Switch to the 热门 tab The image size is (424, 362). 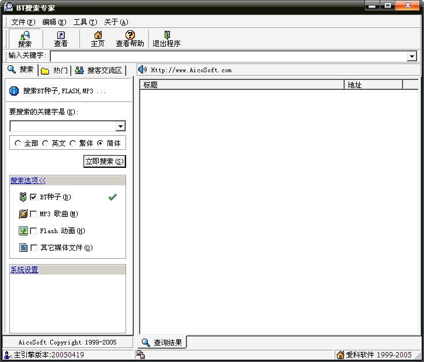click(55, 71)
